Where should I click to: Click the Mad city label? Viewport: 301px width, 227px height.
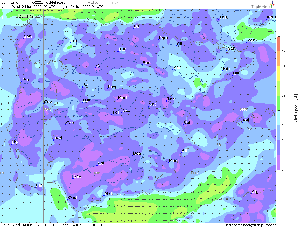[x=122, y=98]
